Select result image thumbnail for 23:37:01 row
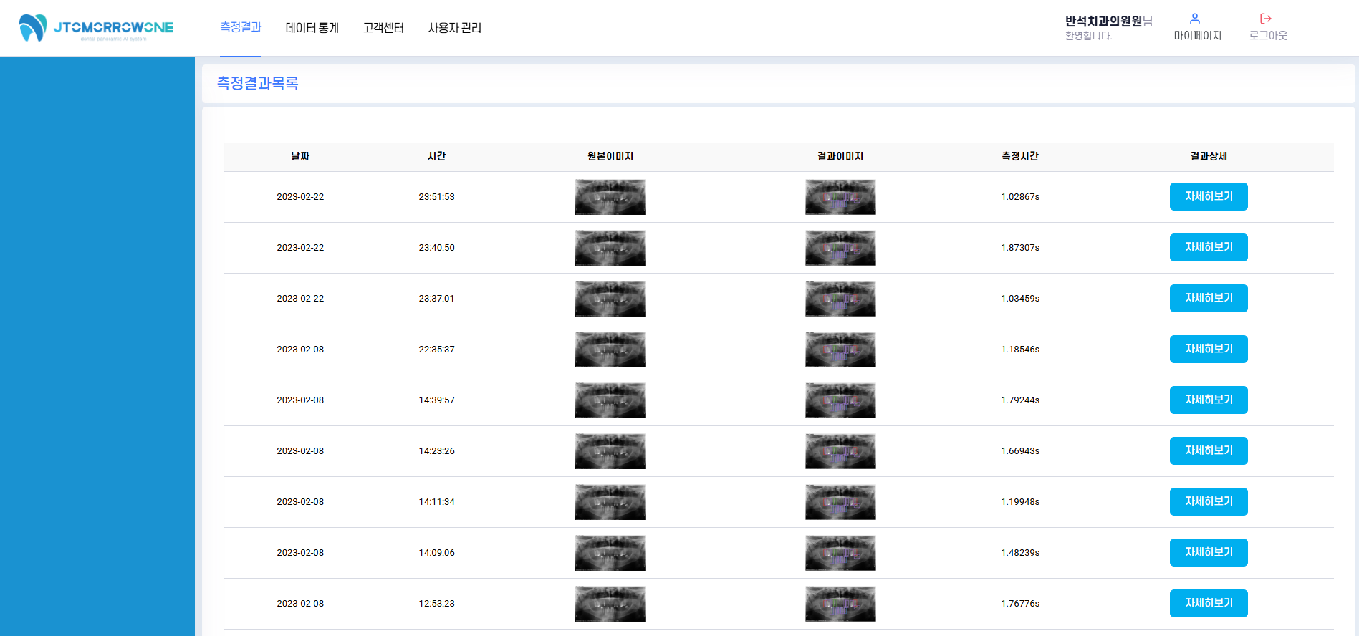This screenshot has width=1359, height=636. pyautogui.click(x=840, y=299)
